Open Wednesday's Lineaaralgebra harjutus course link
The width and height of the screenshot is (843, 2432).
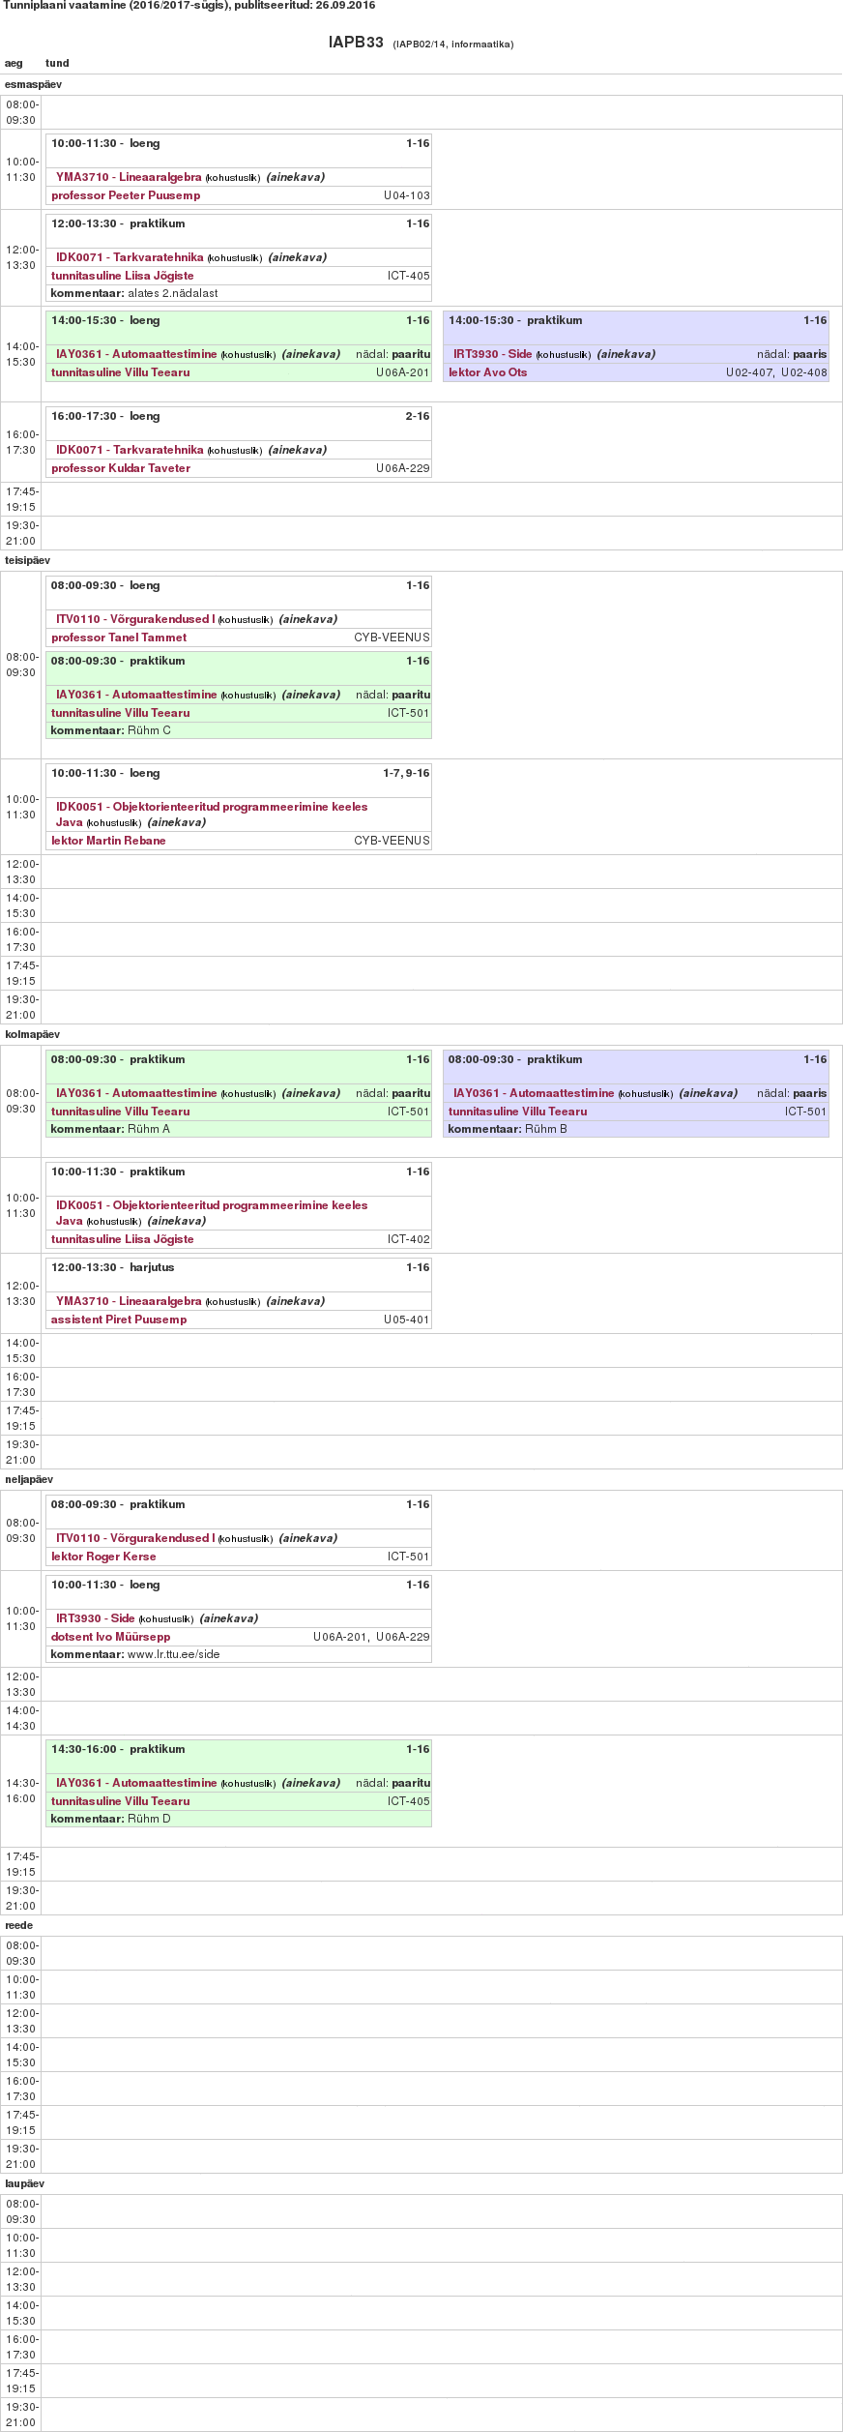[x=129, y=1301]
